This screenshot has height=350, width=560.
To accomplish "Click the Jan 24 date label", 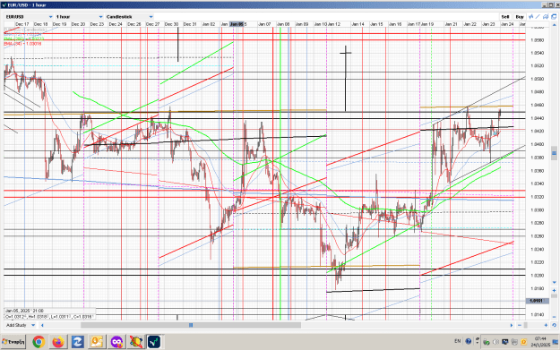I will point(507,24).
